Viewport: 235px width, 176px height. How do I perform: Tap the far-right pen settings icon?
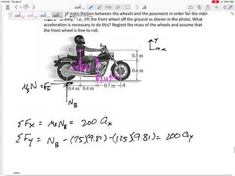[231, 7]
